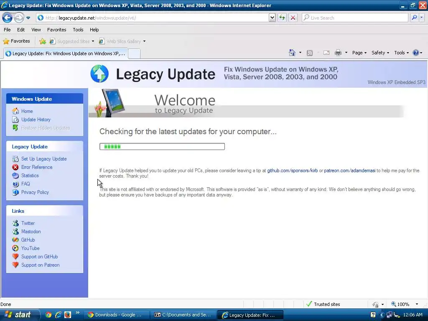428x321 pixels.
Task: Click the IE Forward navigation button
Action: click(18, 18)
